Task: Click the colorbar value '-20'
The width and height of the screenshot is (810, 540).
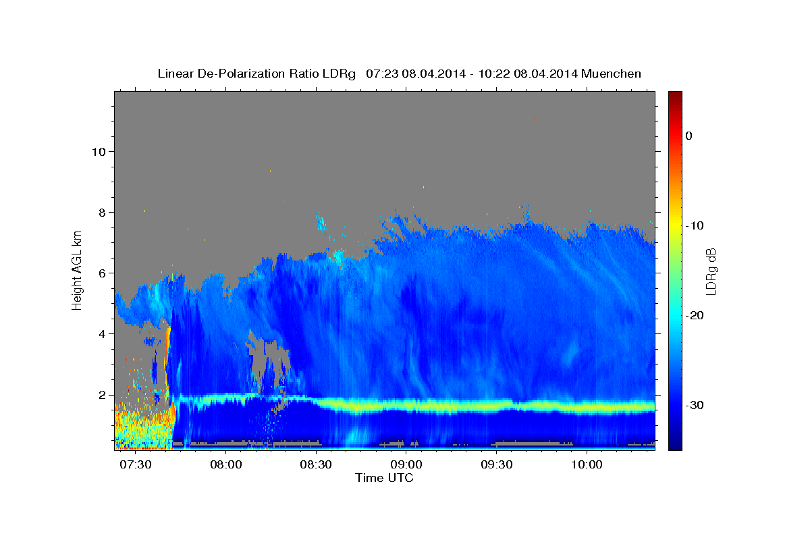Action: click(695, 315)
